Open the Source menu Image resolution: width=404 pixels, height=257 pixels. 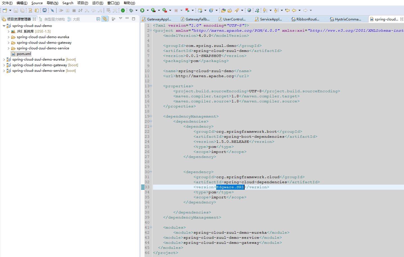(37, 3)
